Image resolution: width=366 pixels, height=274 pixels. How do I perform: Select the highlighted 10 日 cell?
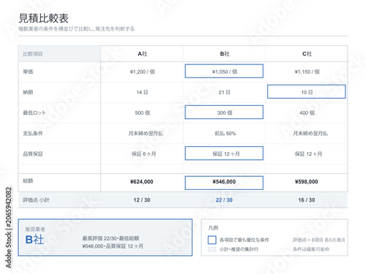[307, 91]
